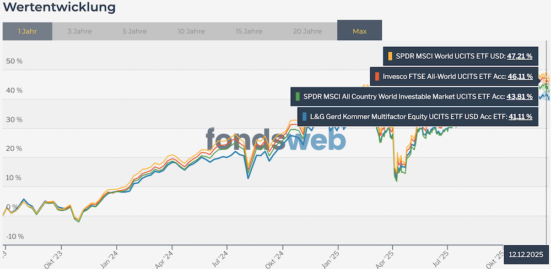551x269 pixels.
Task: Click orange swatch for Invesco FTSE All-World
Action: (x=377, y=76)
